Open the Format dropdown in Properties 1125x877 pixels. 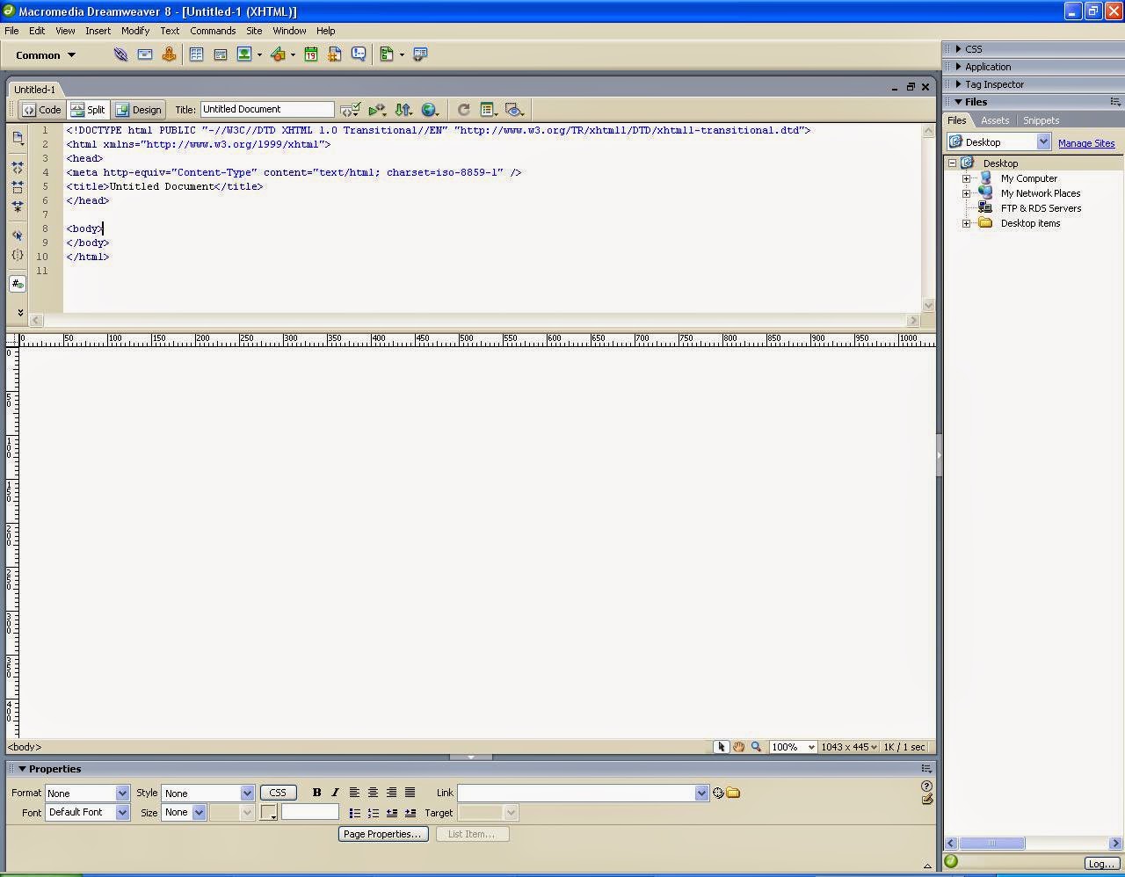pos(122,793)
